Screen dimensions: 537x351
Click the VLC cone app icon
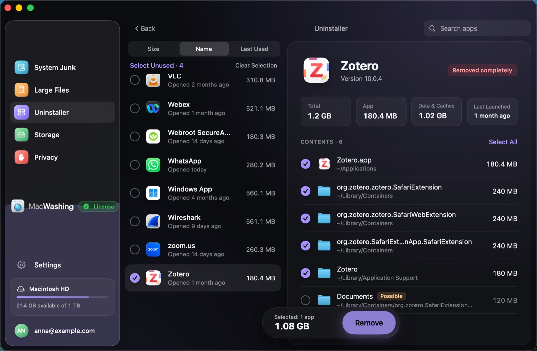[153, 80]
